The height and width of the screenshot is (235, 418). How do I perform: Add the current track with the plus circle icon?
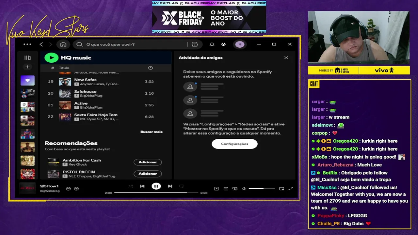(x=76, y=189)
